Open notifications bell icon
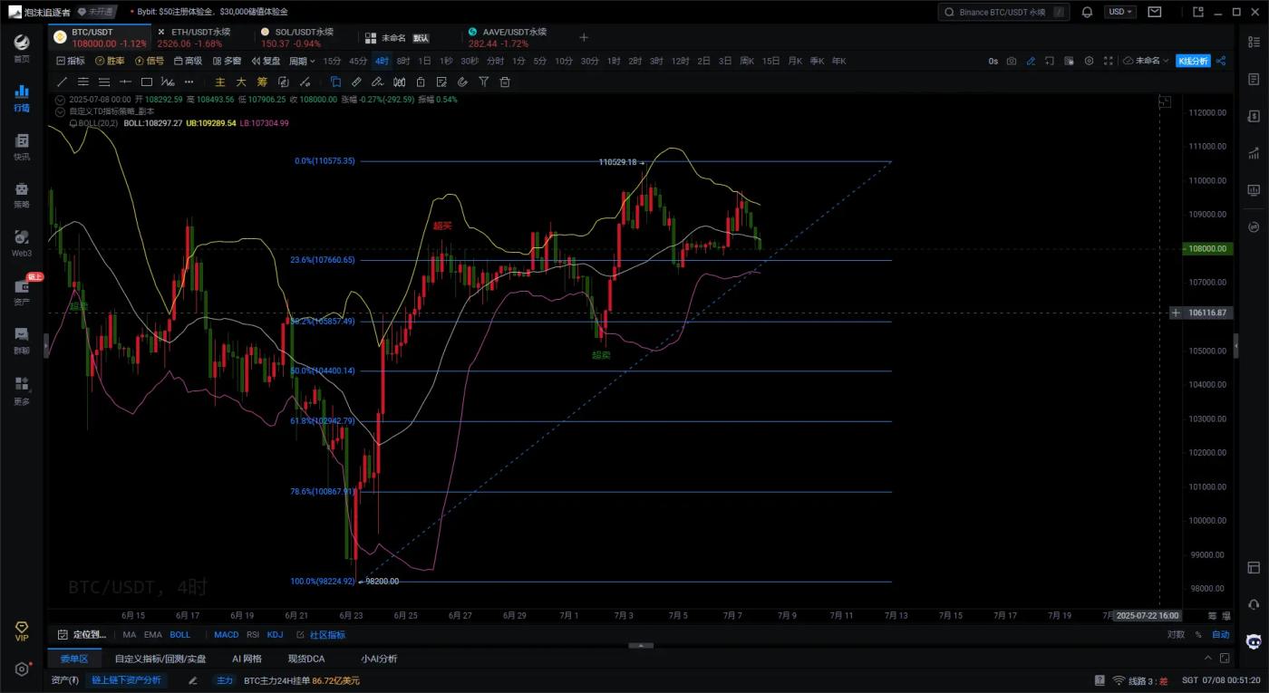Image resolution: width=1269 pixels, height=693 pixels. (x=1087, y=12)
